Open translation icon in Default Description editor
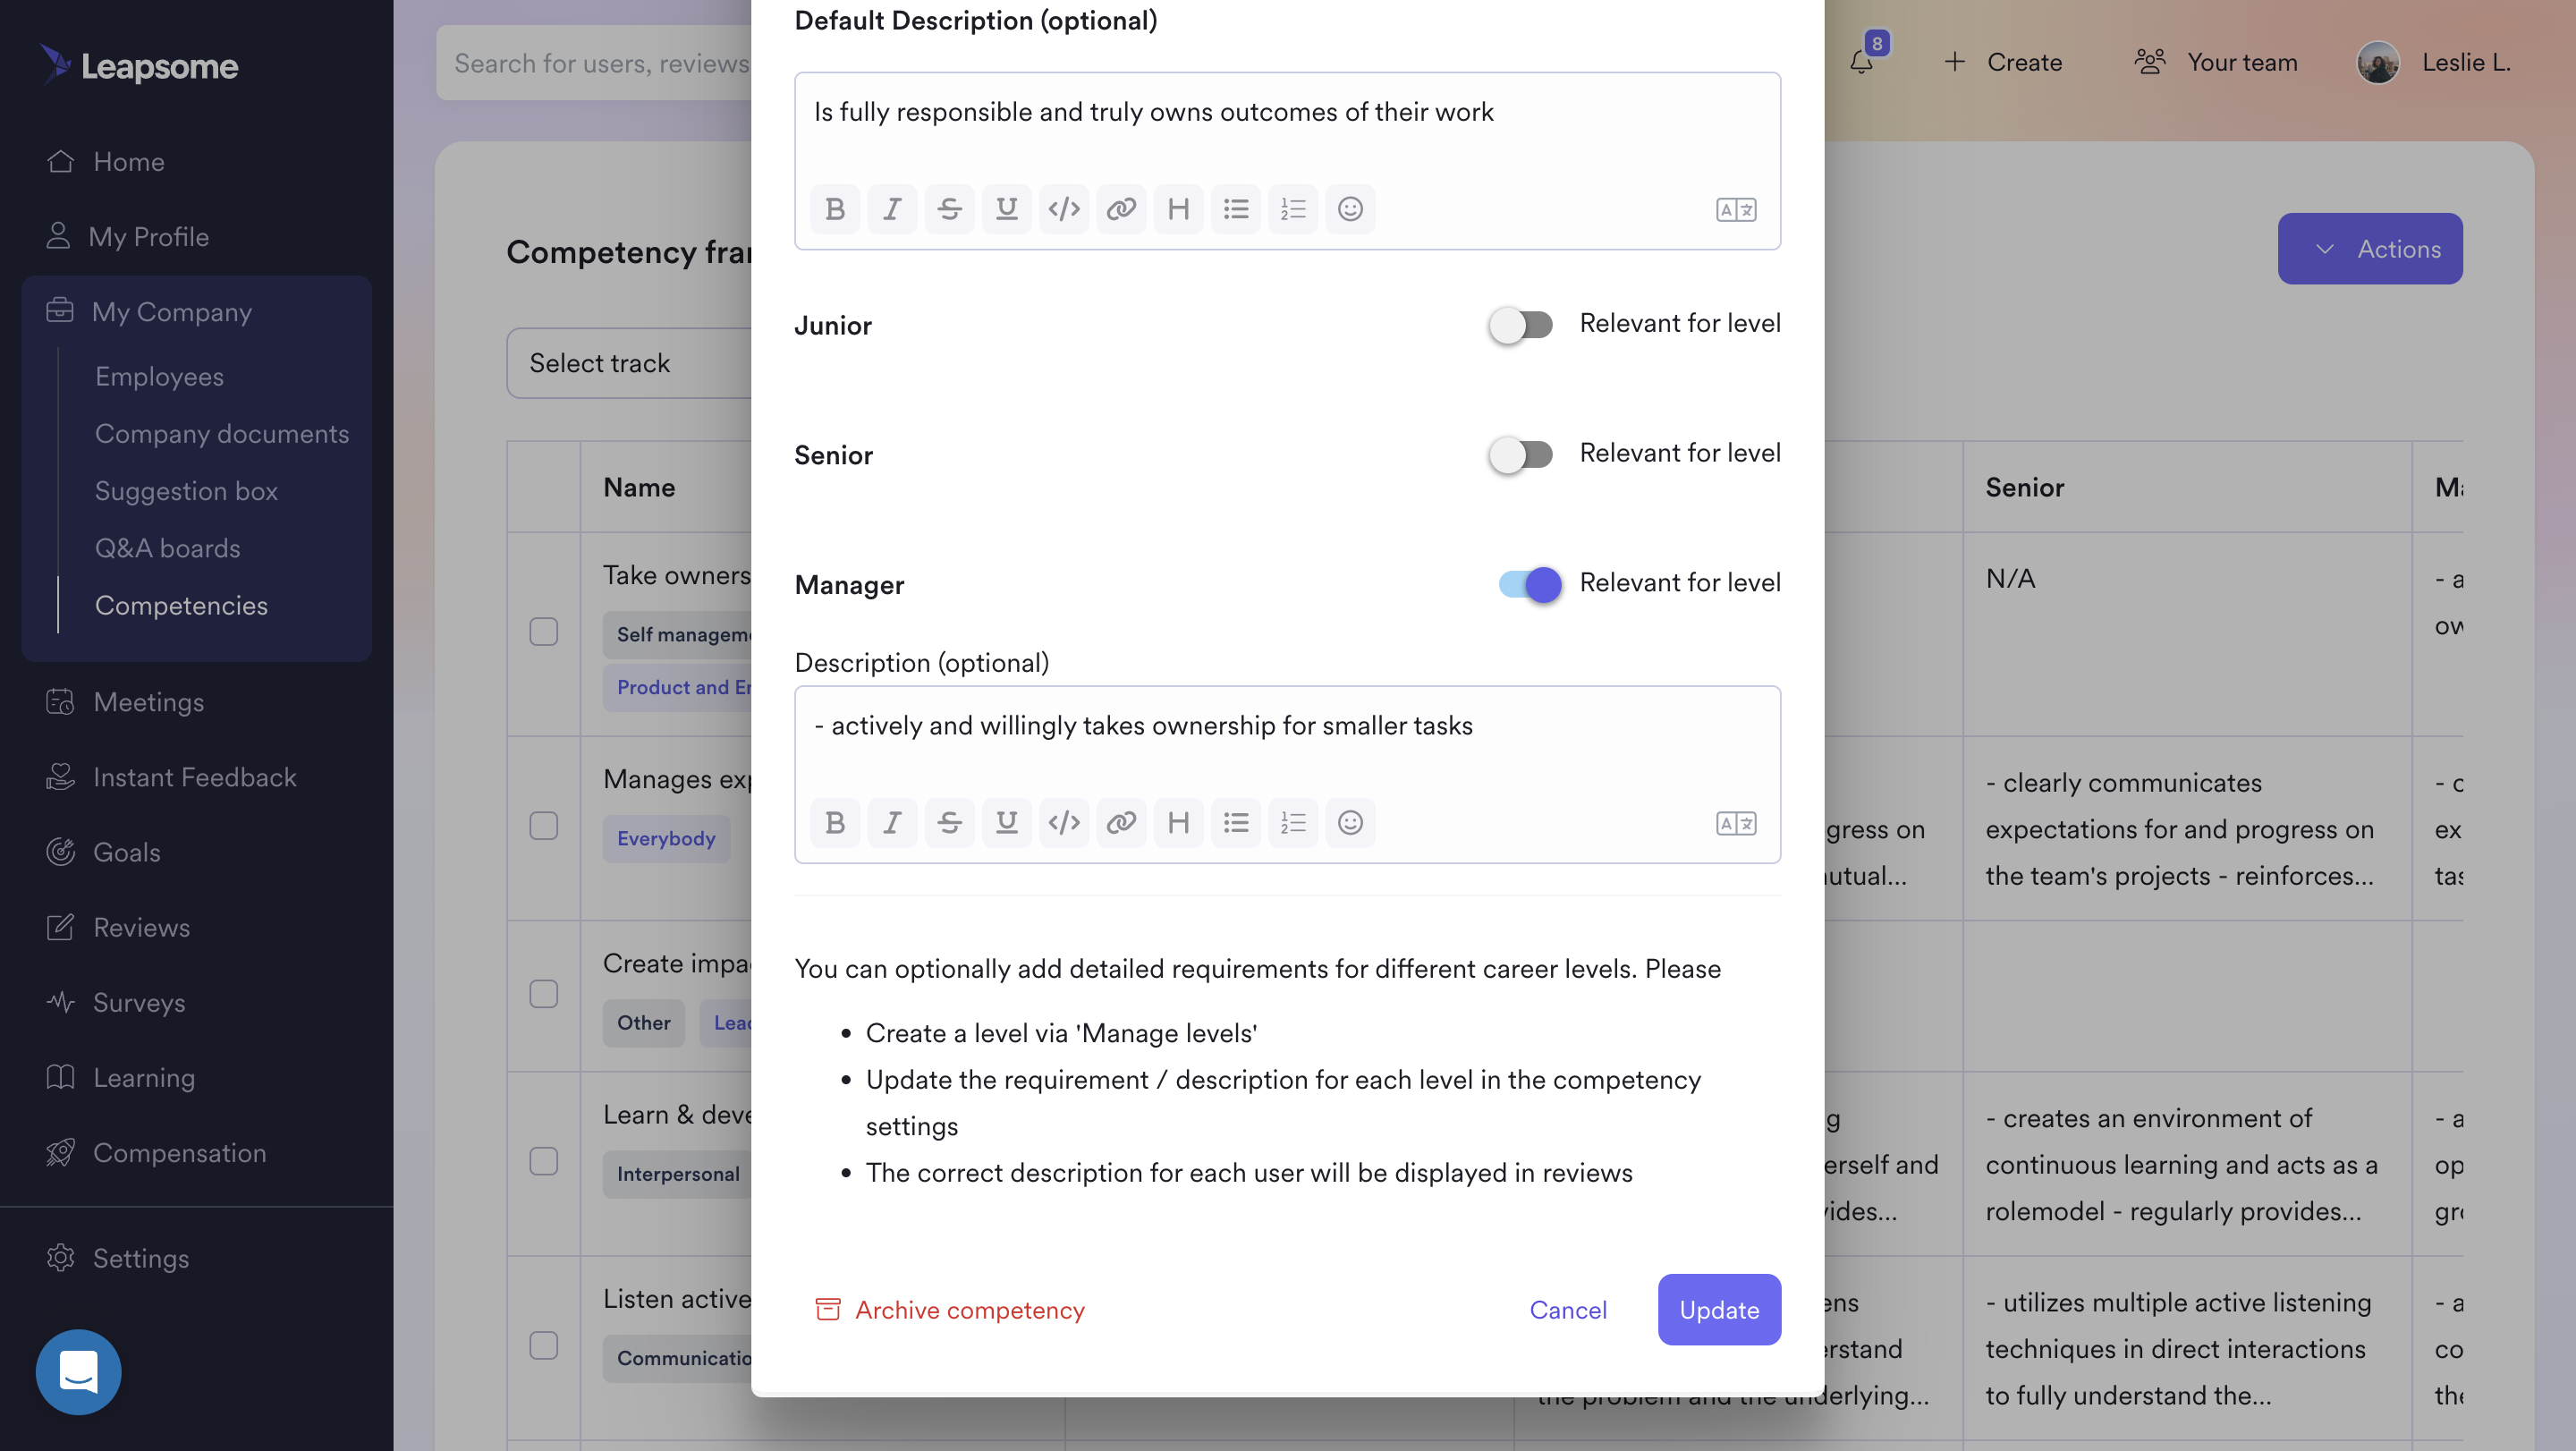Screen dimensions: 2576x1451 pyautogui.click(x=1736, y=210)
